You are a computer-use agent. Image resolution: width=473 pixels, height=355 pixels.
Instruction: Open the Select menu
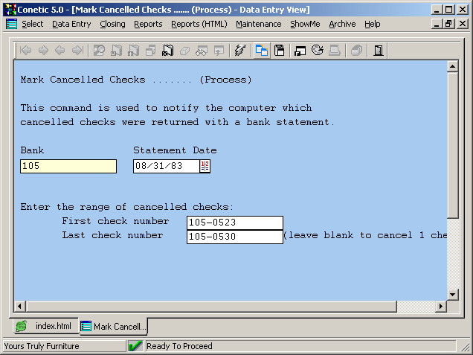(33, 24)
